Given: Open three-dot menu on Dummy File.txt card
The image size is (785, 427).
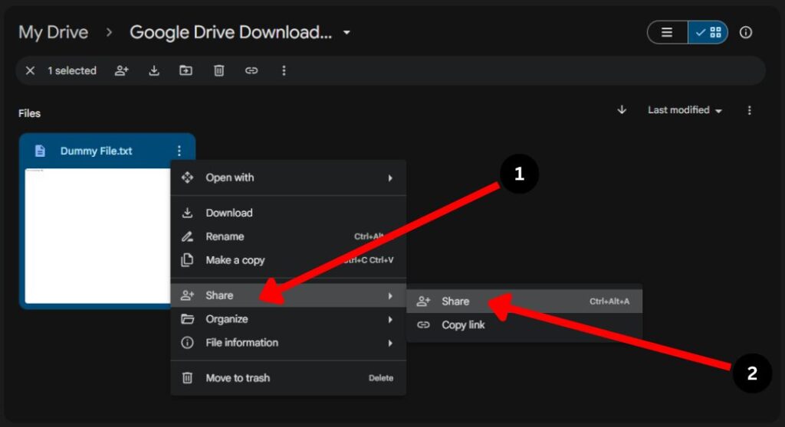Looking at the screenshot, I should 179,151.
